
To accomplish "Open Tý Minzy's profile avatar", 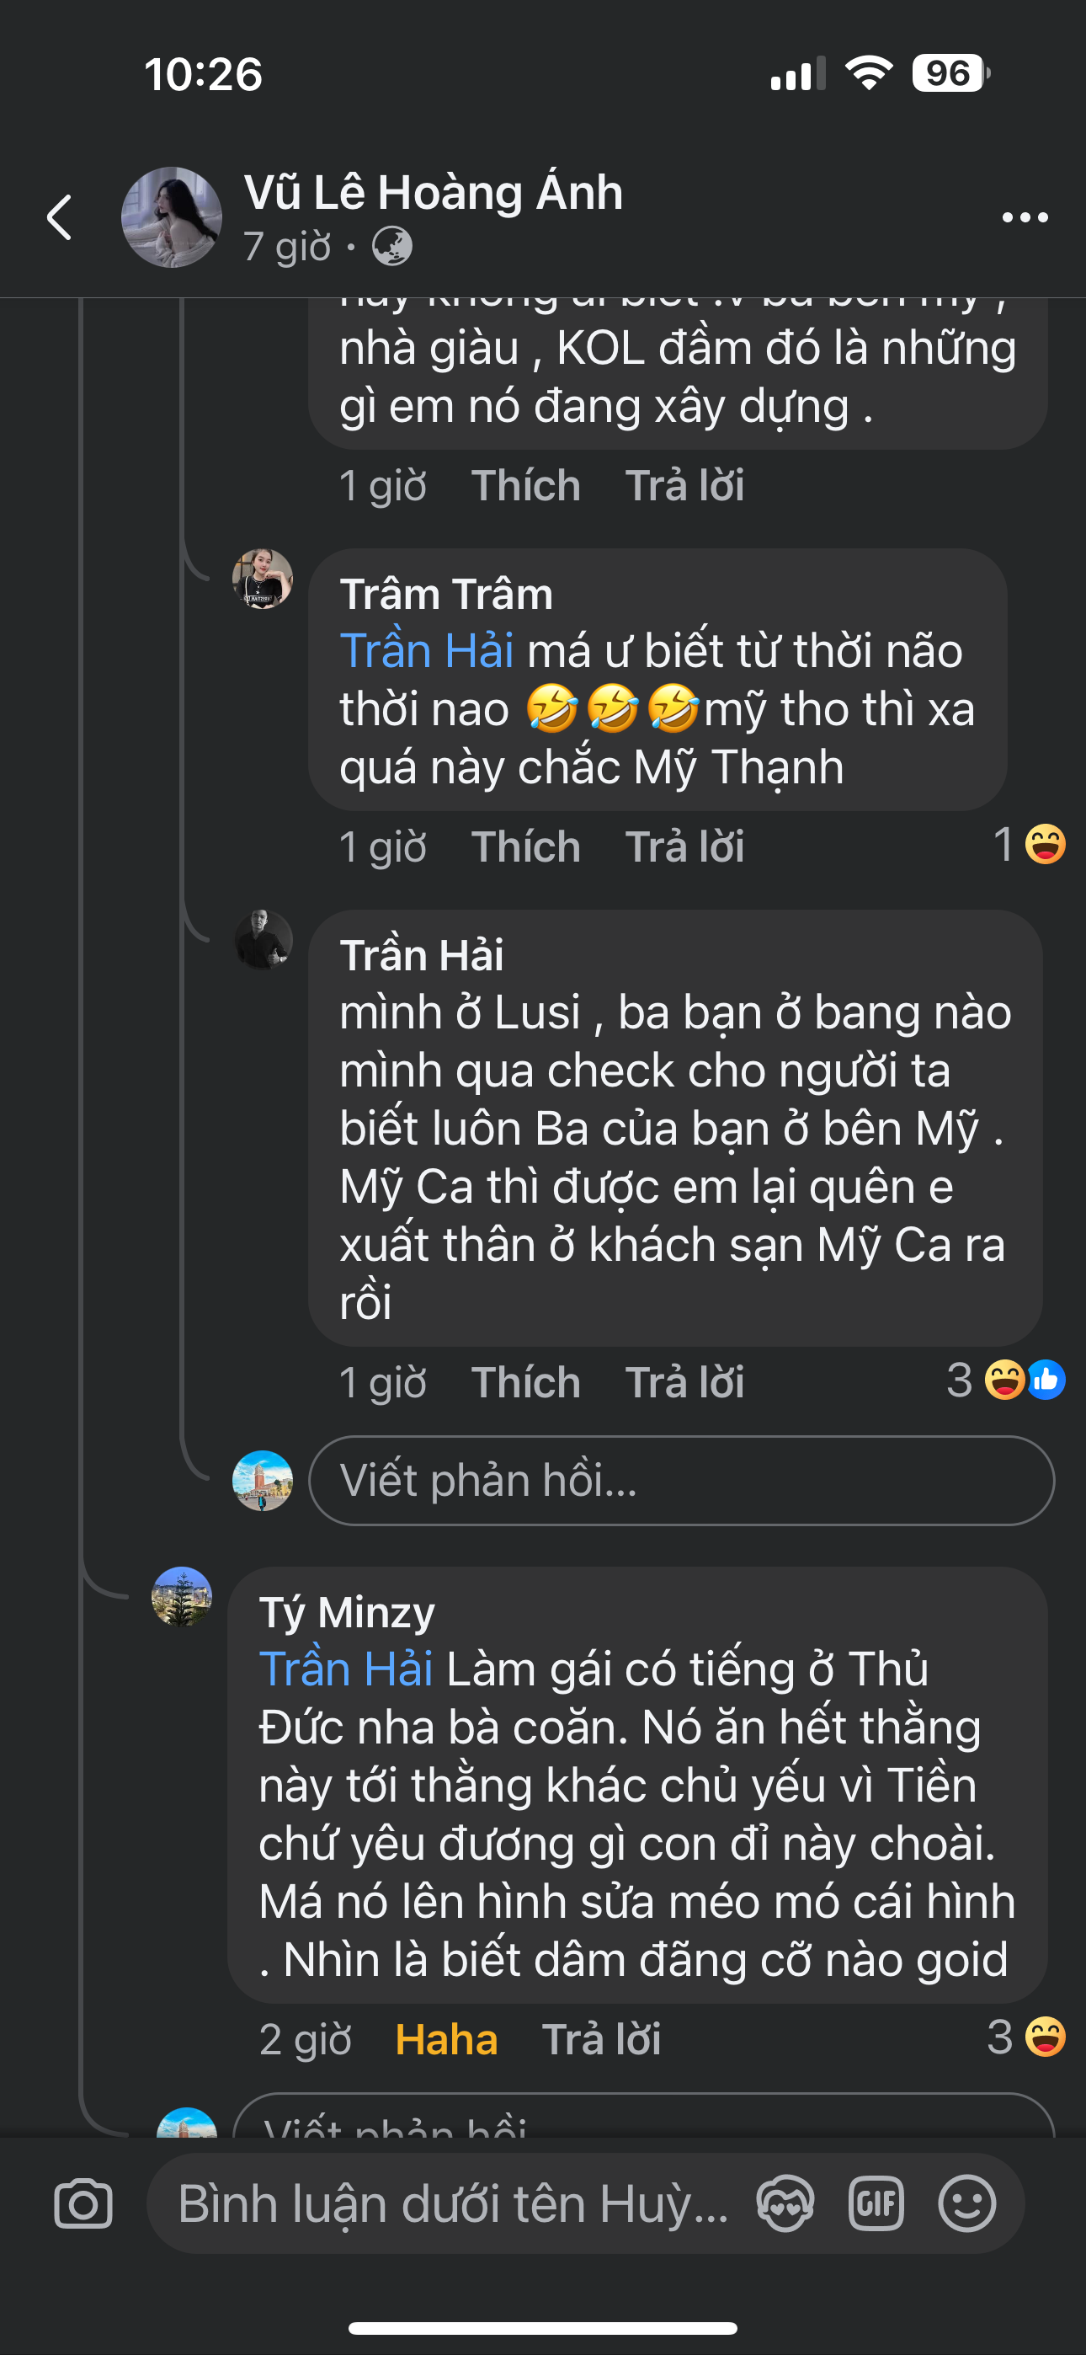I will coord(182,1597).
